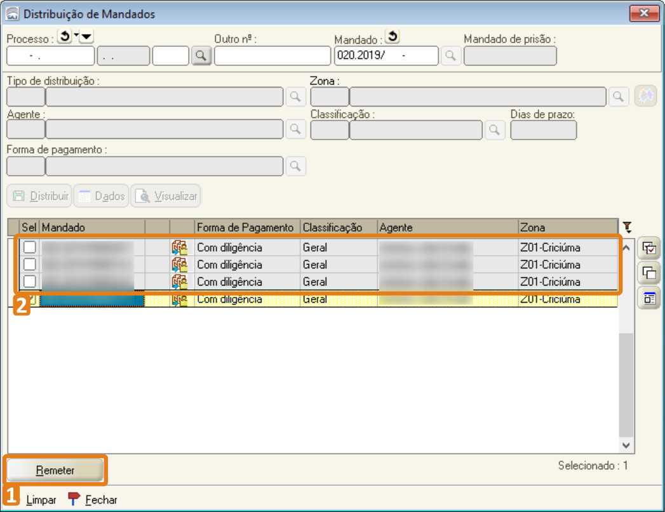Click the search magnifier beside Processo field
The height and width of the screenshot is (512, 665).
[200, 56]
